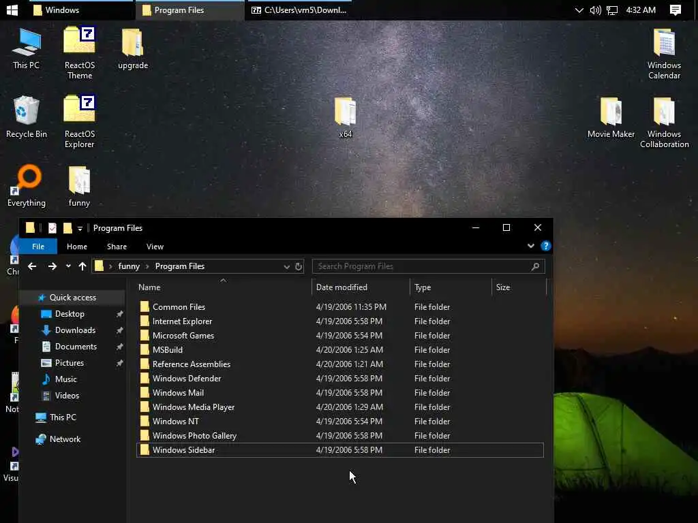Open Pictures in navigation pane
698x523 pixels.
(70, 363)
